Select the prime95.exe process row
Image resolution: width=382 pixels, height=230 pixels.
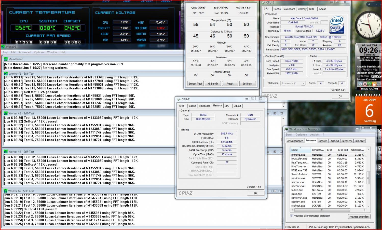[328, 155]
